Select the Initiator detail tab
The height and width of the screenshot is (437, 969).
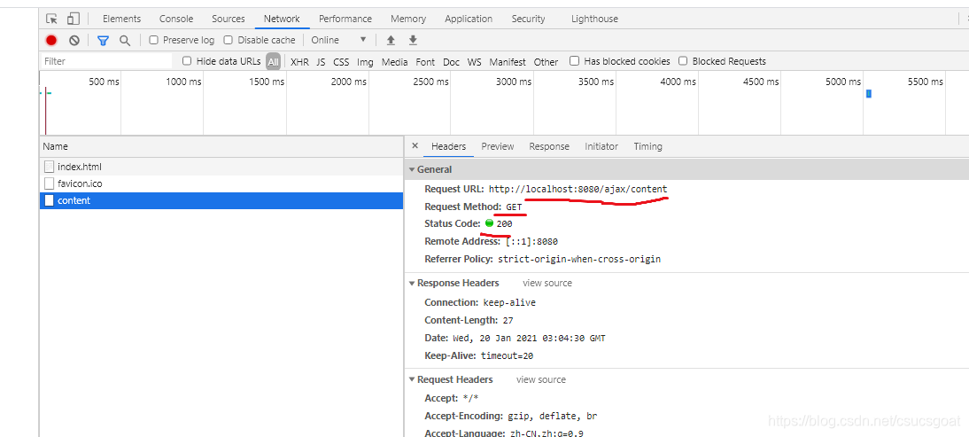point(601,146)
